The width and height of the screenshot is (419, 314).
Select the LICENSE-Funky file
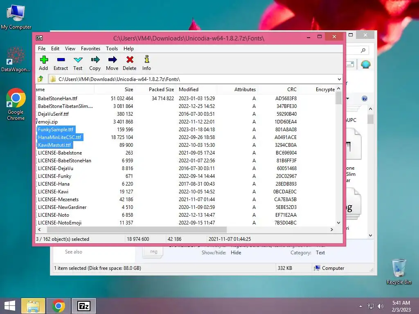pyautogui.click(x=54, y=176)
